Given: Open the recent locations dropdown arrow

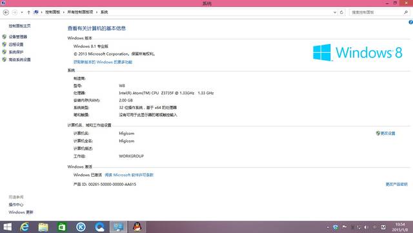Looking at the screenshot, I should (x=22, y=12).
